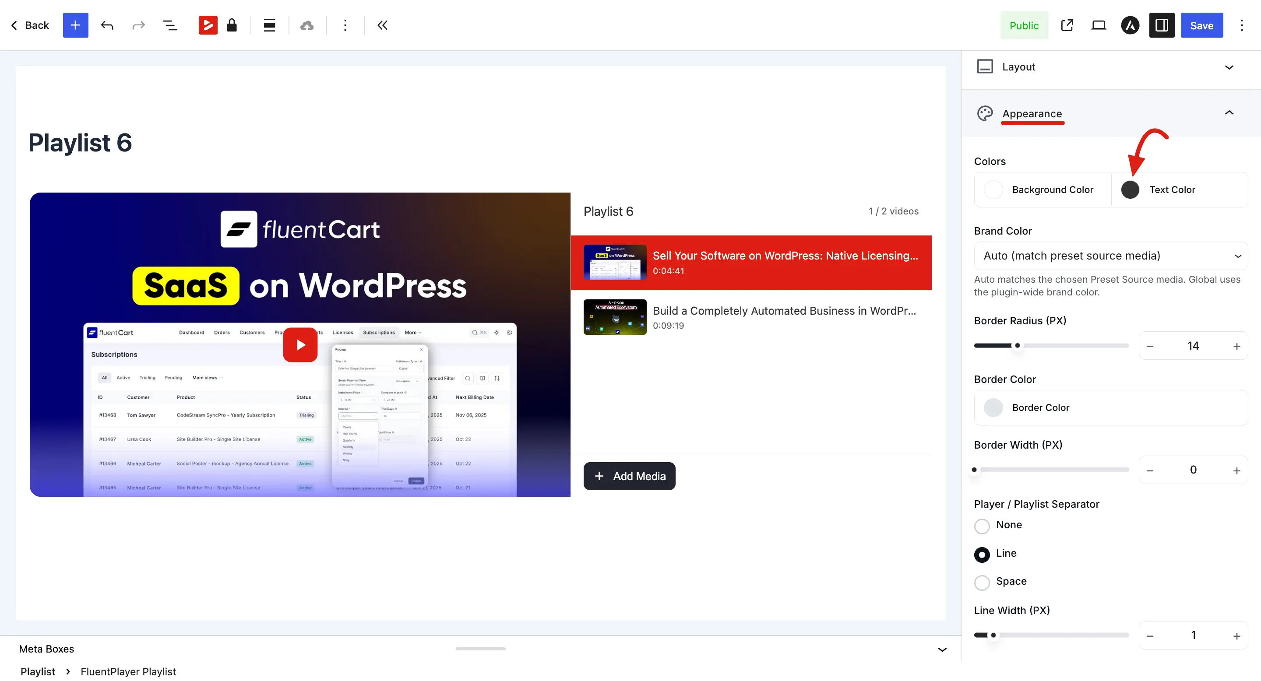Increase Border Width value with plus

[1237, 470]
